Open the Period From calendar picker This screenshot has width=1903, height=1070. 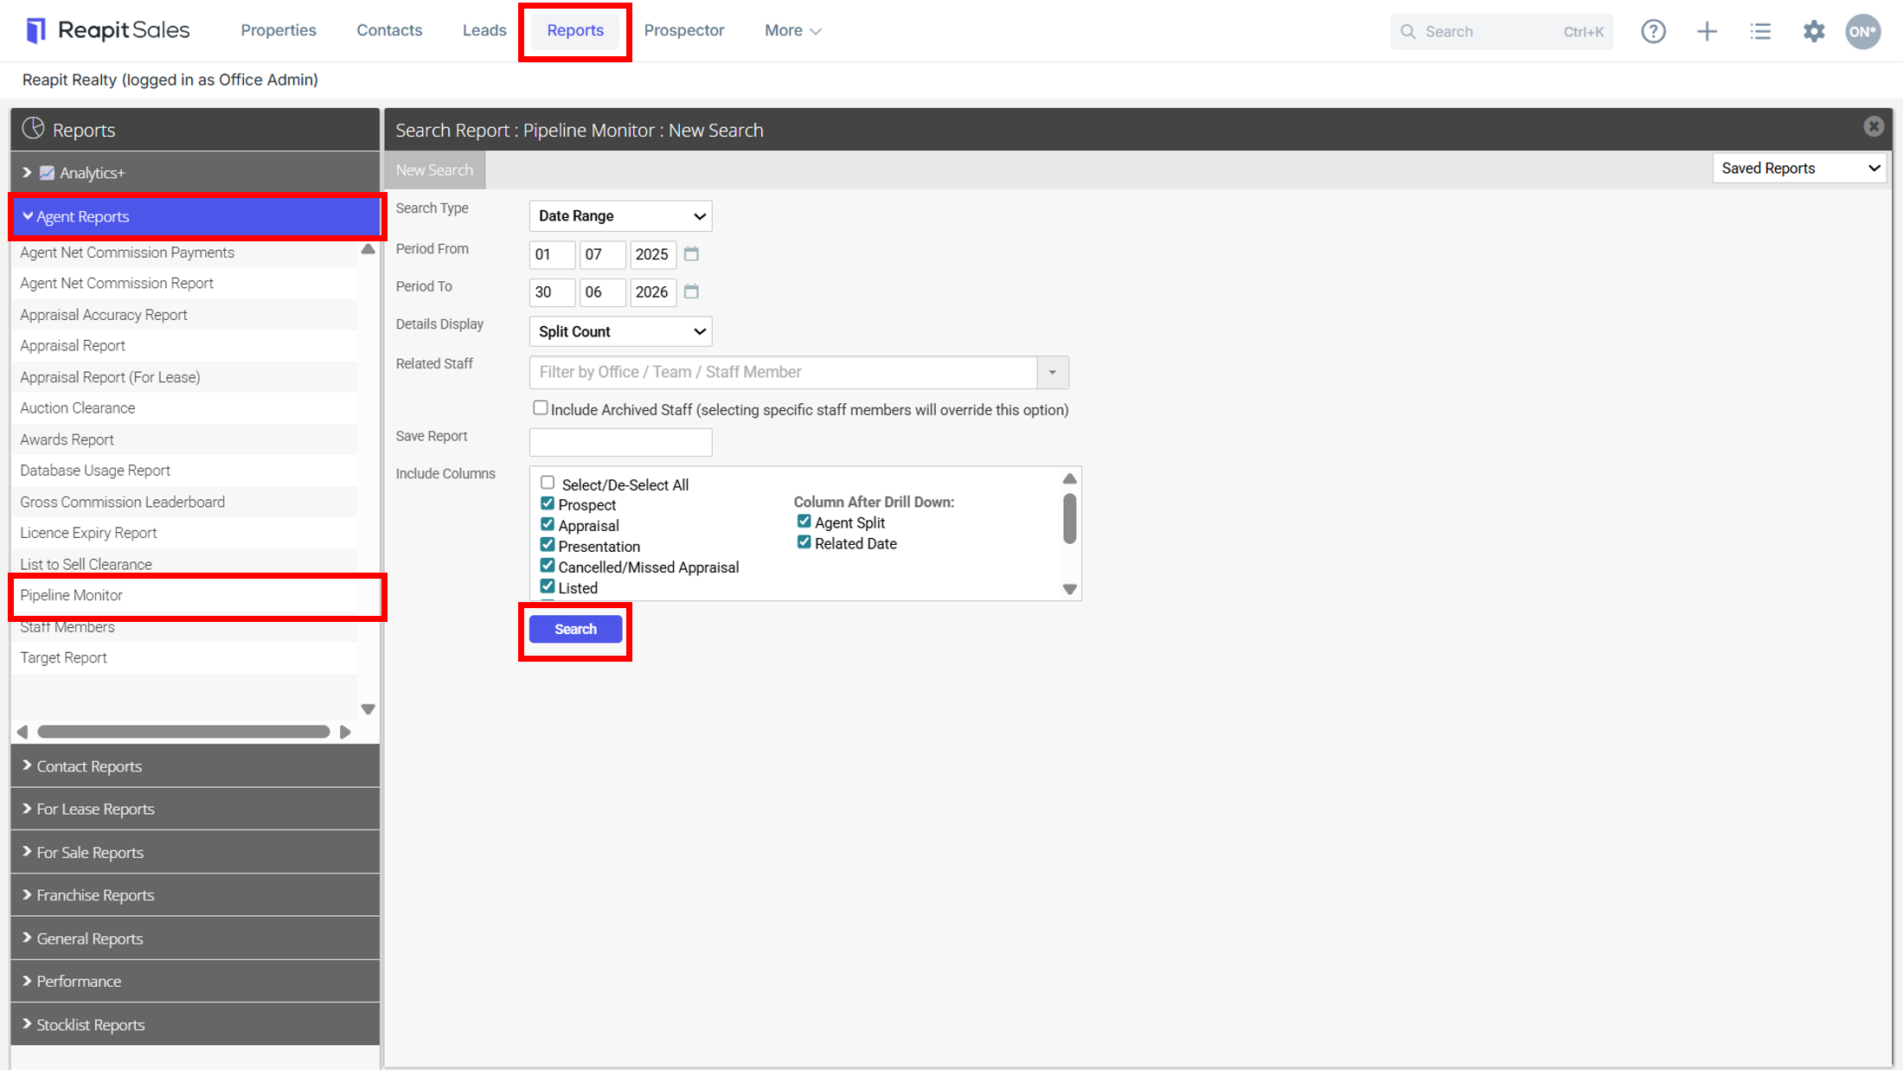pos(691,254)
